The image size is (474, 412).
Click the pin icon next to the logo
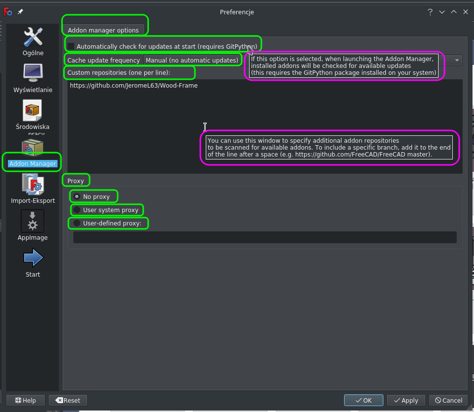pyautogui.click(x=19, y=12)
